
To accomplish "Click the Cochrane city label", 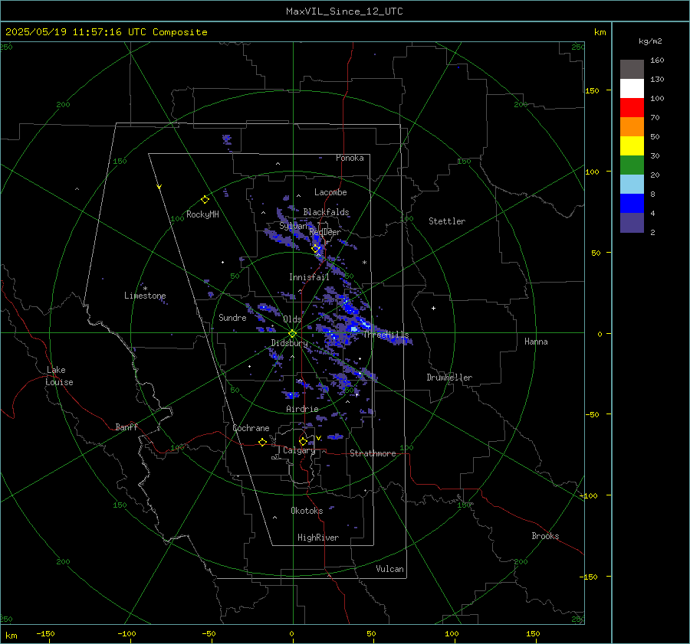I will (x=251, y=428).
